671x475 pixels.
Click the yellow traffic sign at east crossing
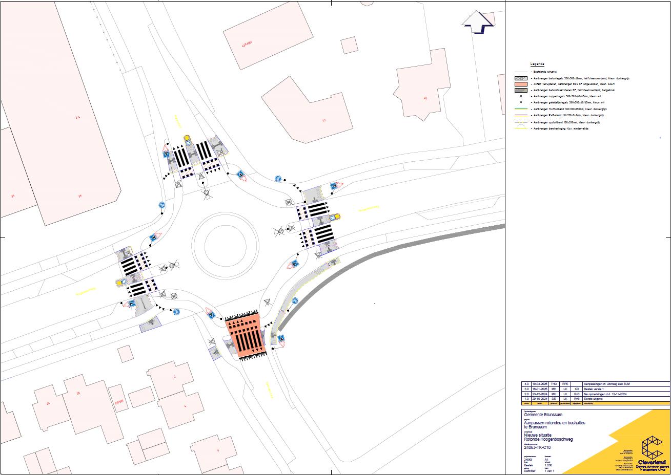pos(336,217)
